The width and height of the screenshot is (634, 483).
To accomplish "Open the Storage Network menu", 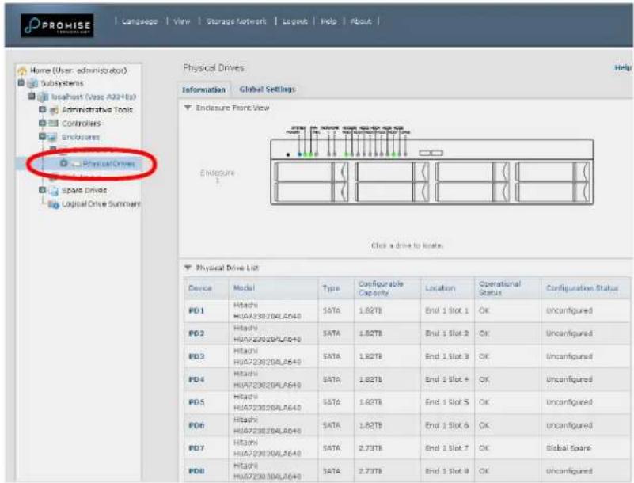I will (x=236, y=21).
